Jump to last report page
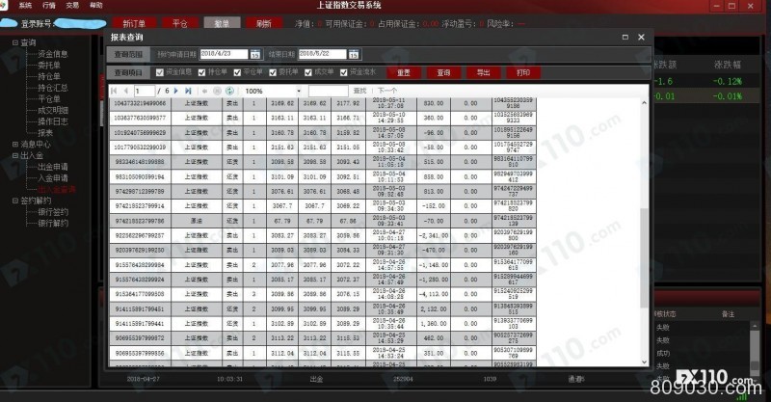771x402 pixels. point(188,91)
